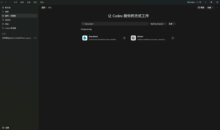Open the 窗口 menu
The height and width of the screenshot is (130, 220).
35,2
